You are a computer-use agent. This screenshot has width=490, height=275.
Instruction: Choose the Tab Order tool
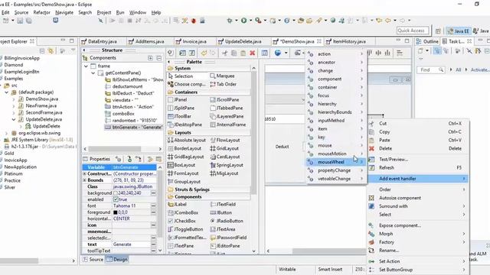tap(223, 84)
